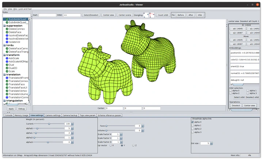Click the Volume value spinner arrows
Viewport: 263px width, 160px height.
(x=142, y=130)
